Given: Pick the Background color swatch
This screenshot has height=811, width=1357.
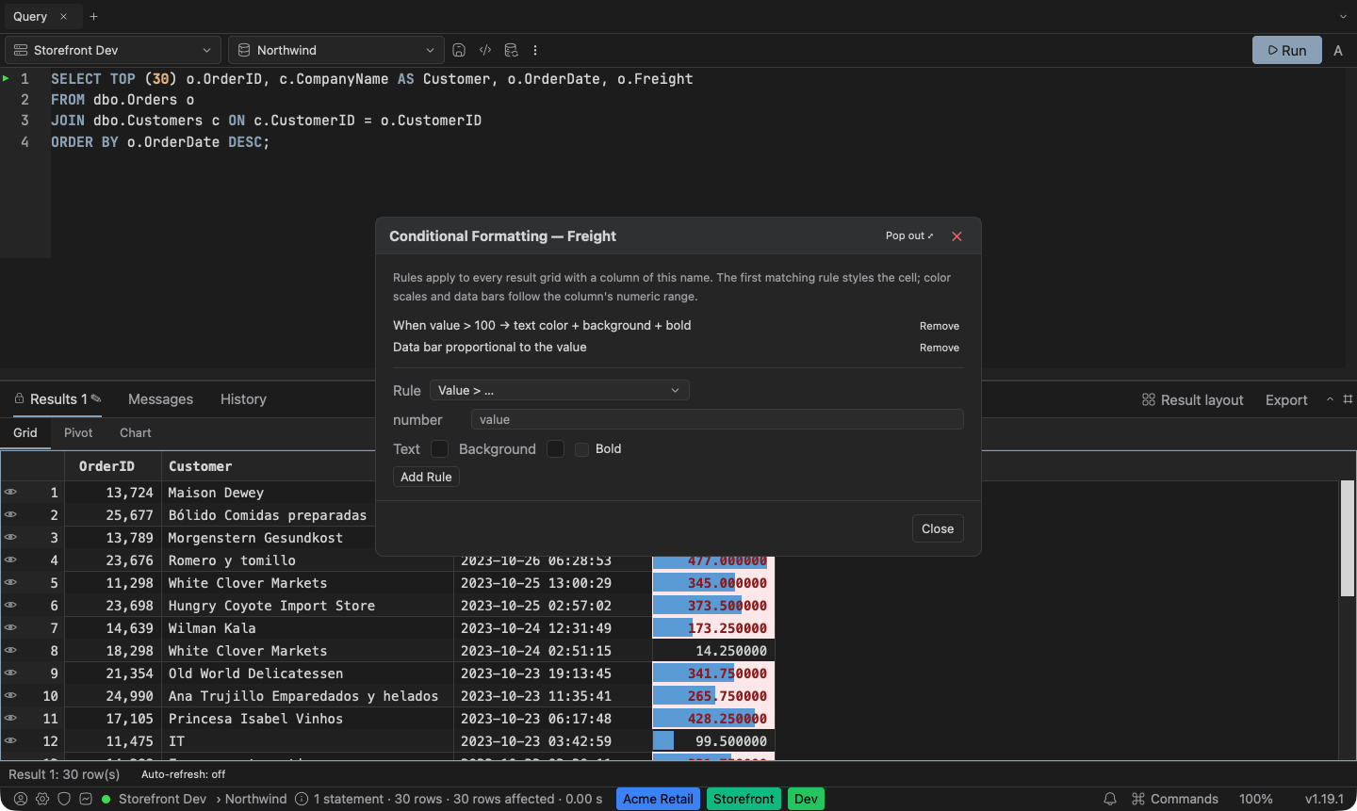Looking at the screenshot, I should click(x=555, y=449).
